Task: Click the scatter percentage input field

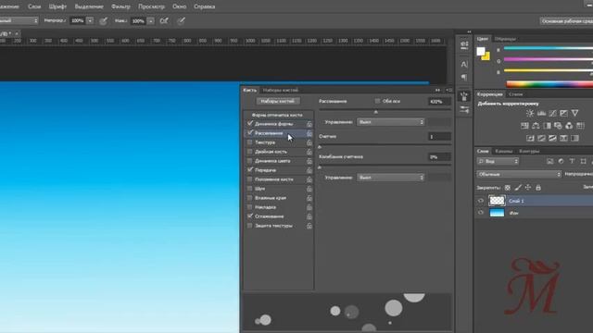Action: (x=439, y=101)
